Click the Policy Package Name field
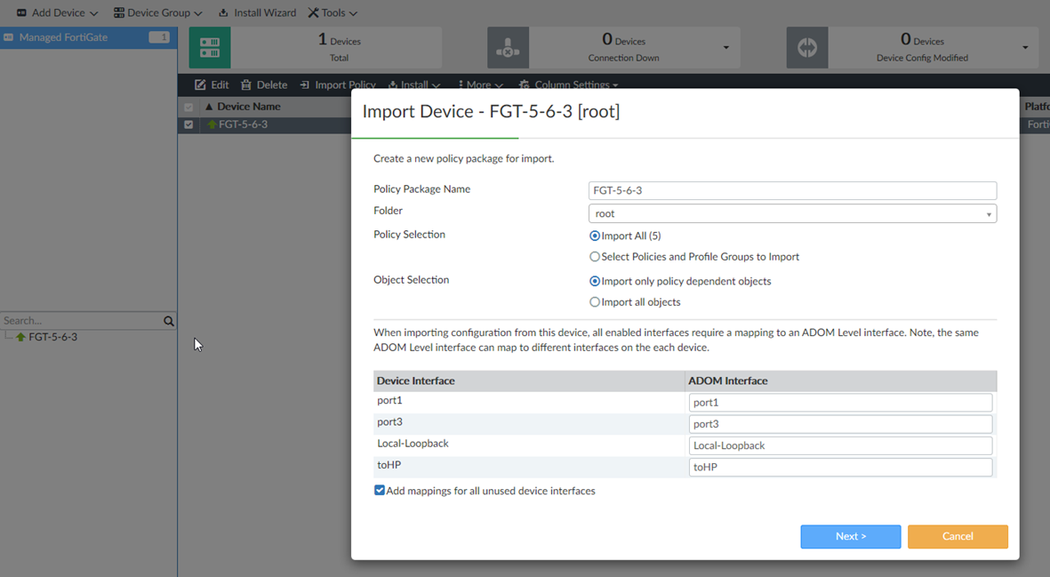 [x=792, y=190]
